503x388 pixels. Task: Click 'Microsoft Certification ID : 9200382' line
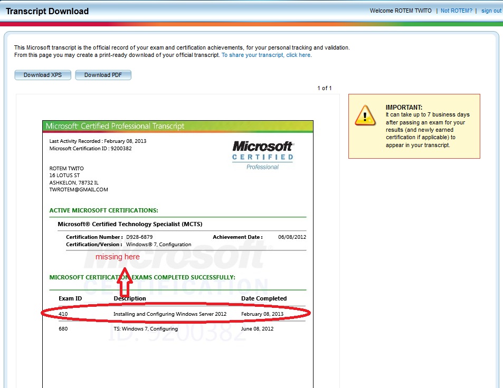pos(90,148)
